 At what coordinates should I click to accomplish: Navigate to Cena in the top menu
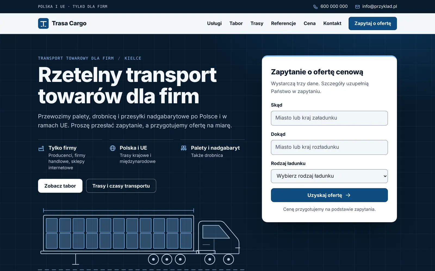[310, 23]
